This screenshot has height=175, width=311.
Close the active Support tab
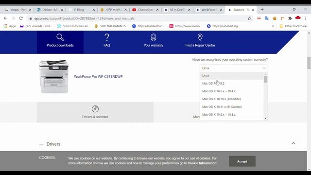point(253,10)
